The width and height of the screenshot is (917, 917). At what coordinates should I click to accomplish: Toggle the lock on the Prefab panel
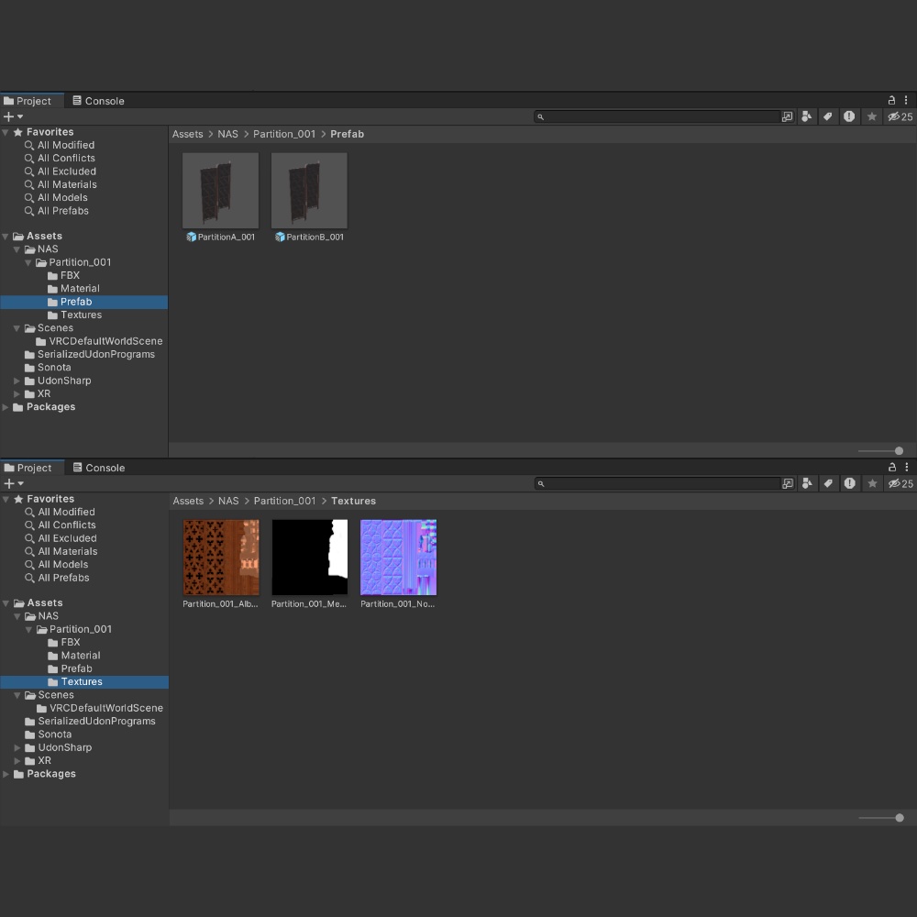pos(891,101)
